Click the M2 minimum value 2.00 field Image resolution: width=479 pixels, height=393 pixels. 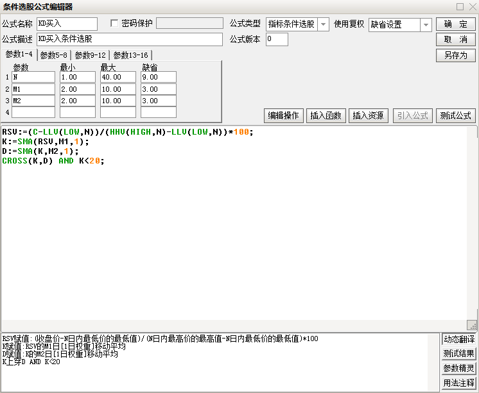78,101
